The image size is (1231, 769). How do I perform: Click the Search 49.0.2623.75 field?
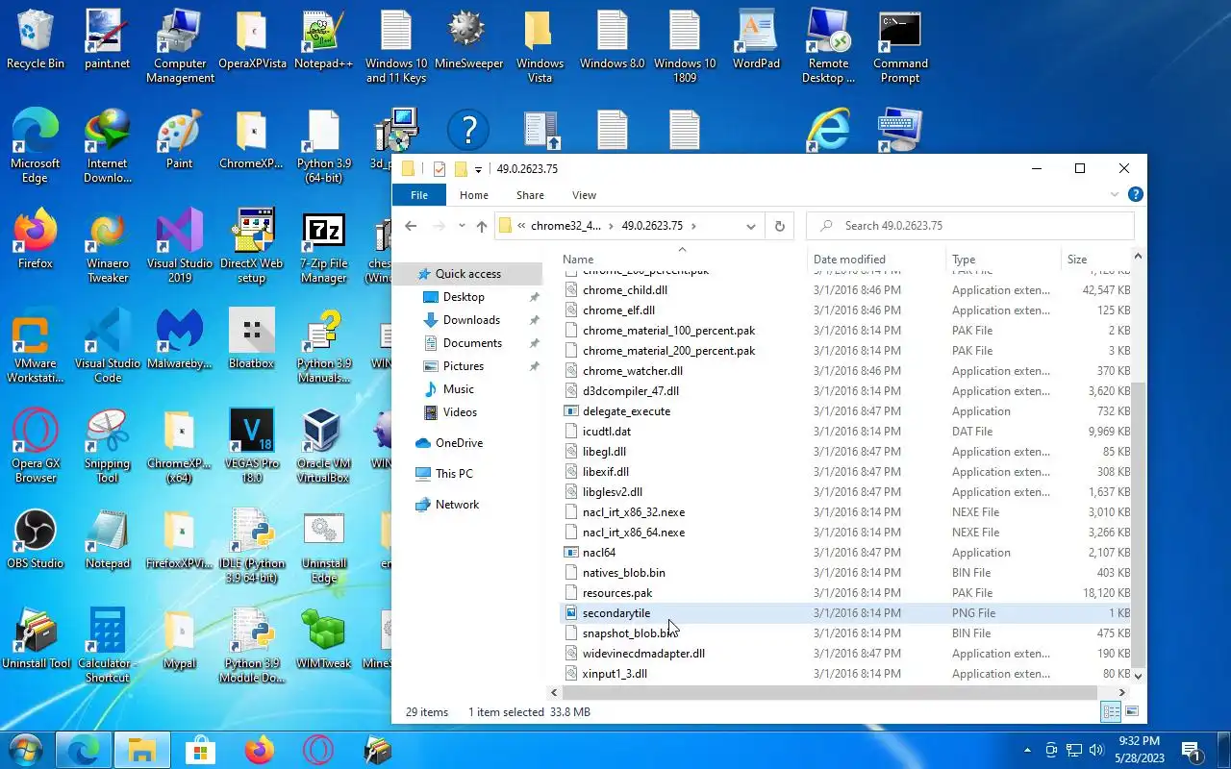coord(970,226)
